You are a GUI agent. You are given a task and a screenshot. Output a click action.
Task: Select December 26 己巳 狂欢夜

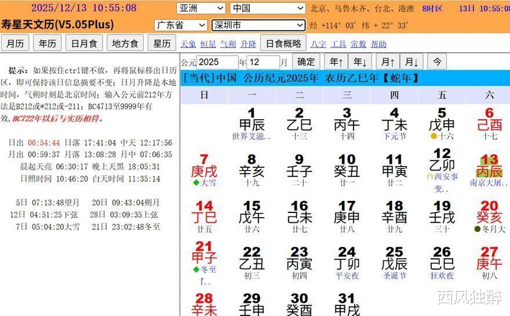[x=442, y=263]
